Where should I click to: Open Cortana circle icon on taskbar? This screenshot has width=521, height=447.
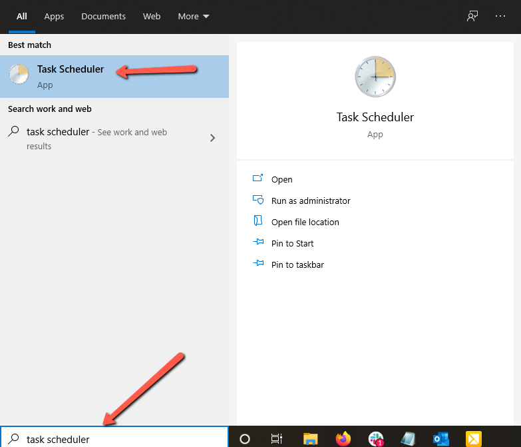244,438
